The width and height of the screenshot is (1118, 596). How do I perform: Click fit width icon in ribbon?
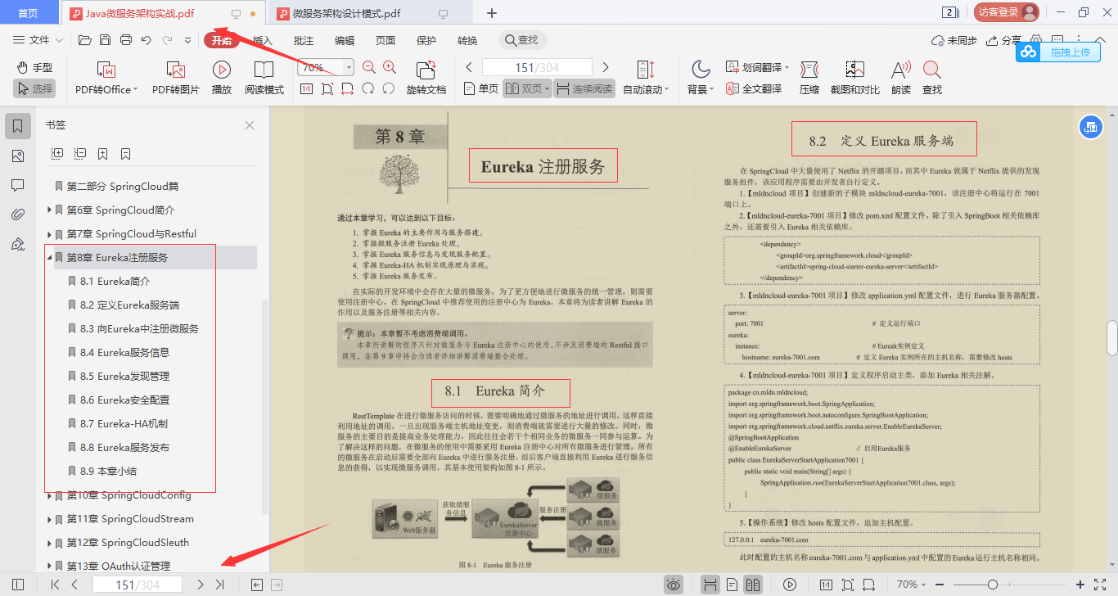coord(348,88)
